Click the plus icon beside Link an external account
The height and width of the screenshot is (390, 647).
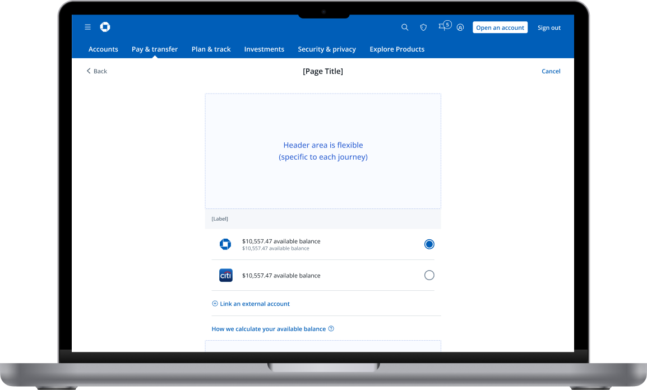pyautogui.click(x=215, y=304)
